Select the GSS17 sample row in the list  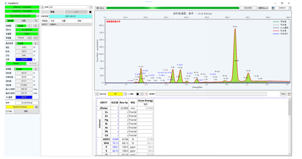pyautogui.click(x=66, y=25)
